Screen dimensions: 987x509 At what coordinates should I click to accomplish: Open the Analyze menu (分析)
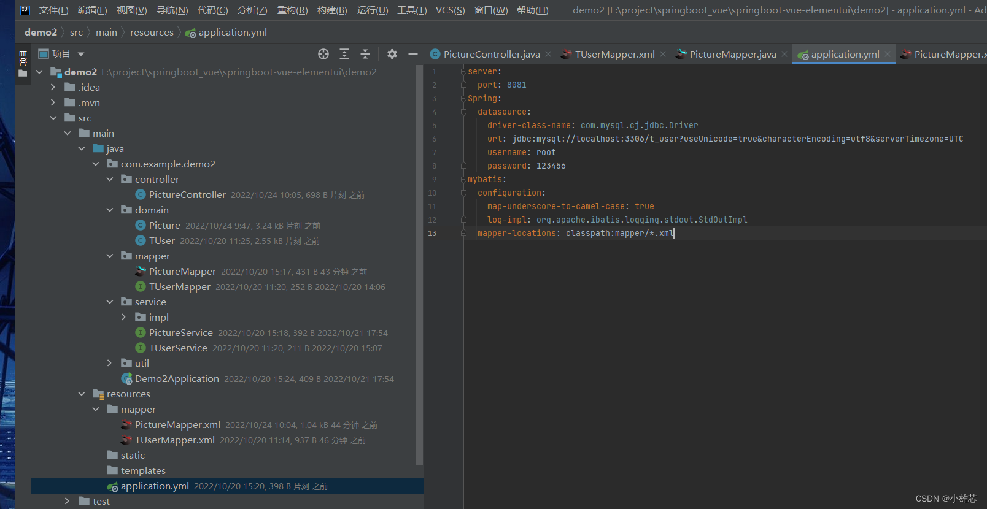252,10
